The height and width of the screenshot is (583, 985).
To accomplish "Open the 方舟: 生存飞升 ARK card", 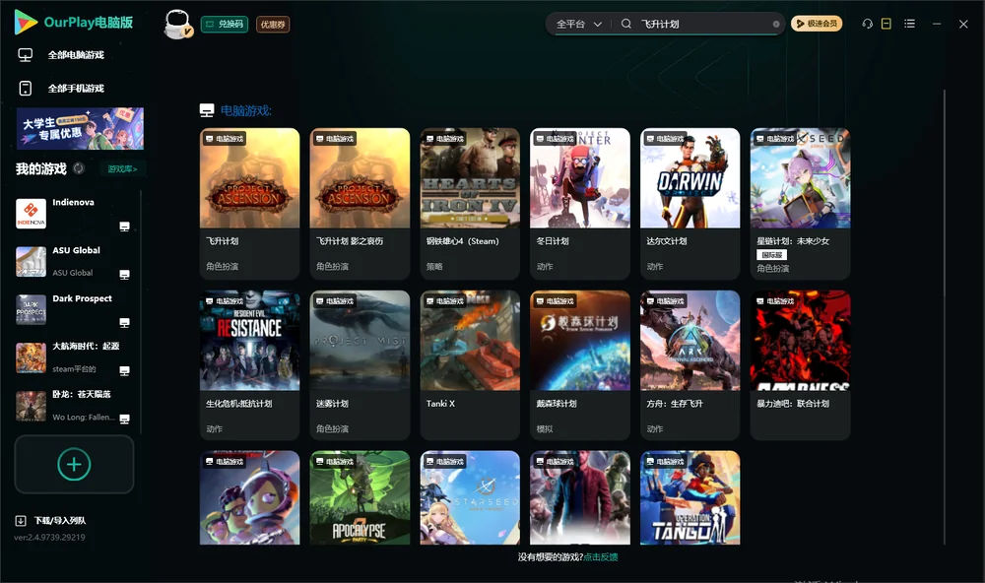I will pos(689,365).
